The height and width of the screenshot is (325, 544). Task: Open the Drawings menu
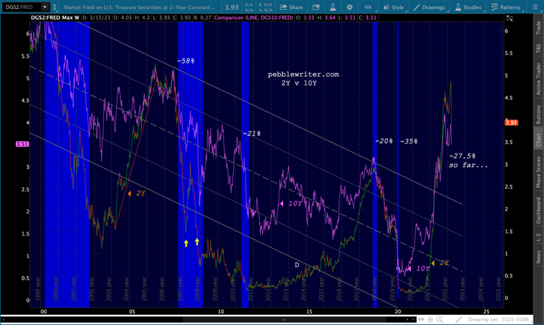[429, 7]
